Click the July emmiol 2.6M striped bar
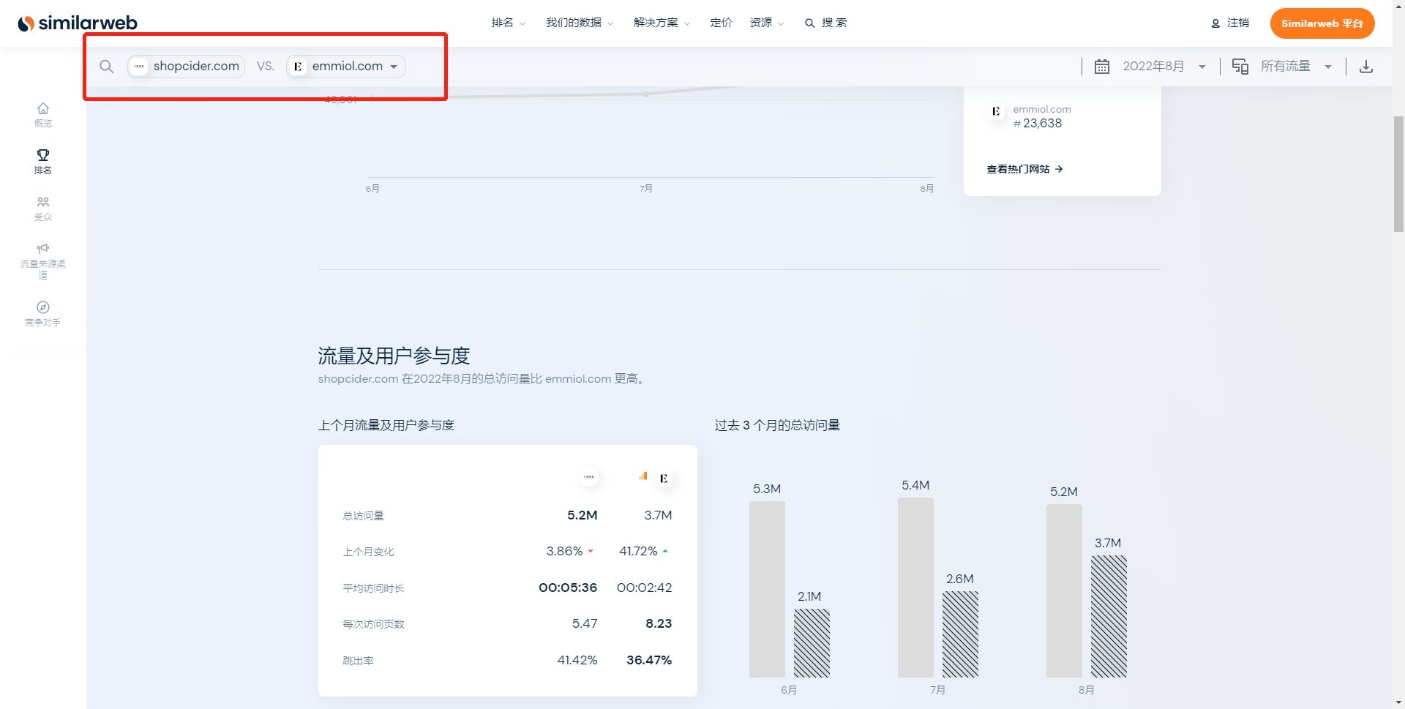Image resolution: width=1405 pixels, height=709 pixels. point(960,634)
